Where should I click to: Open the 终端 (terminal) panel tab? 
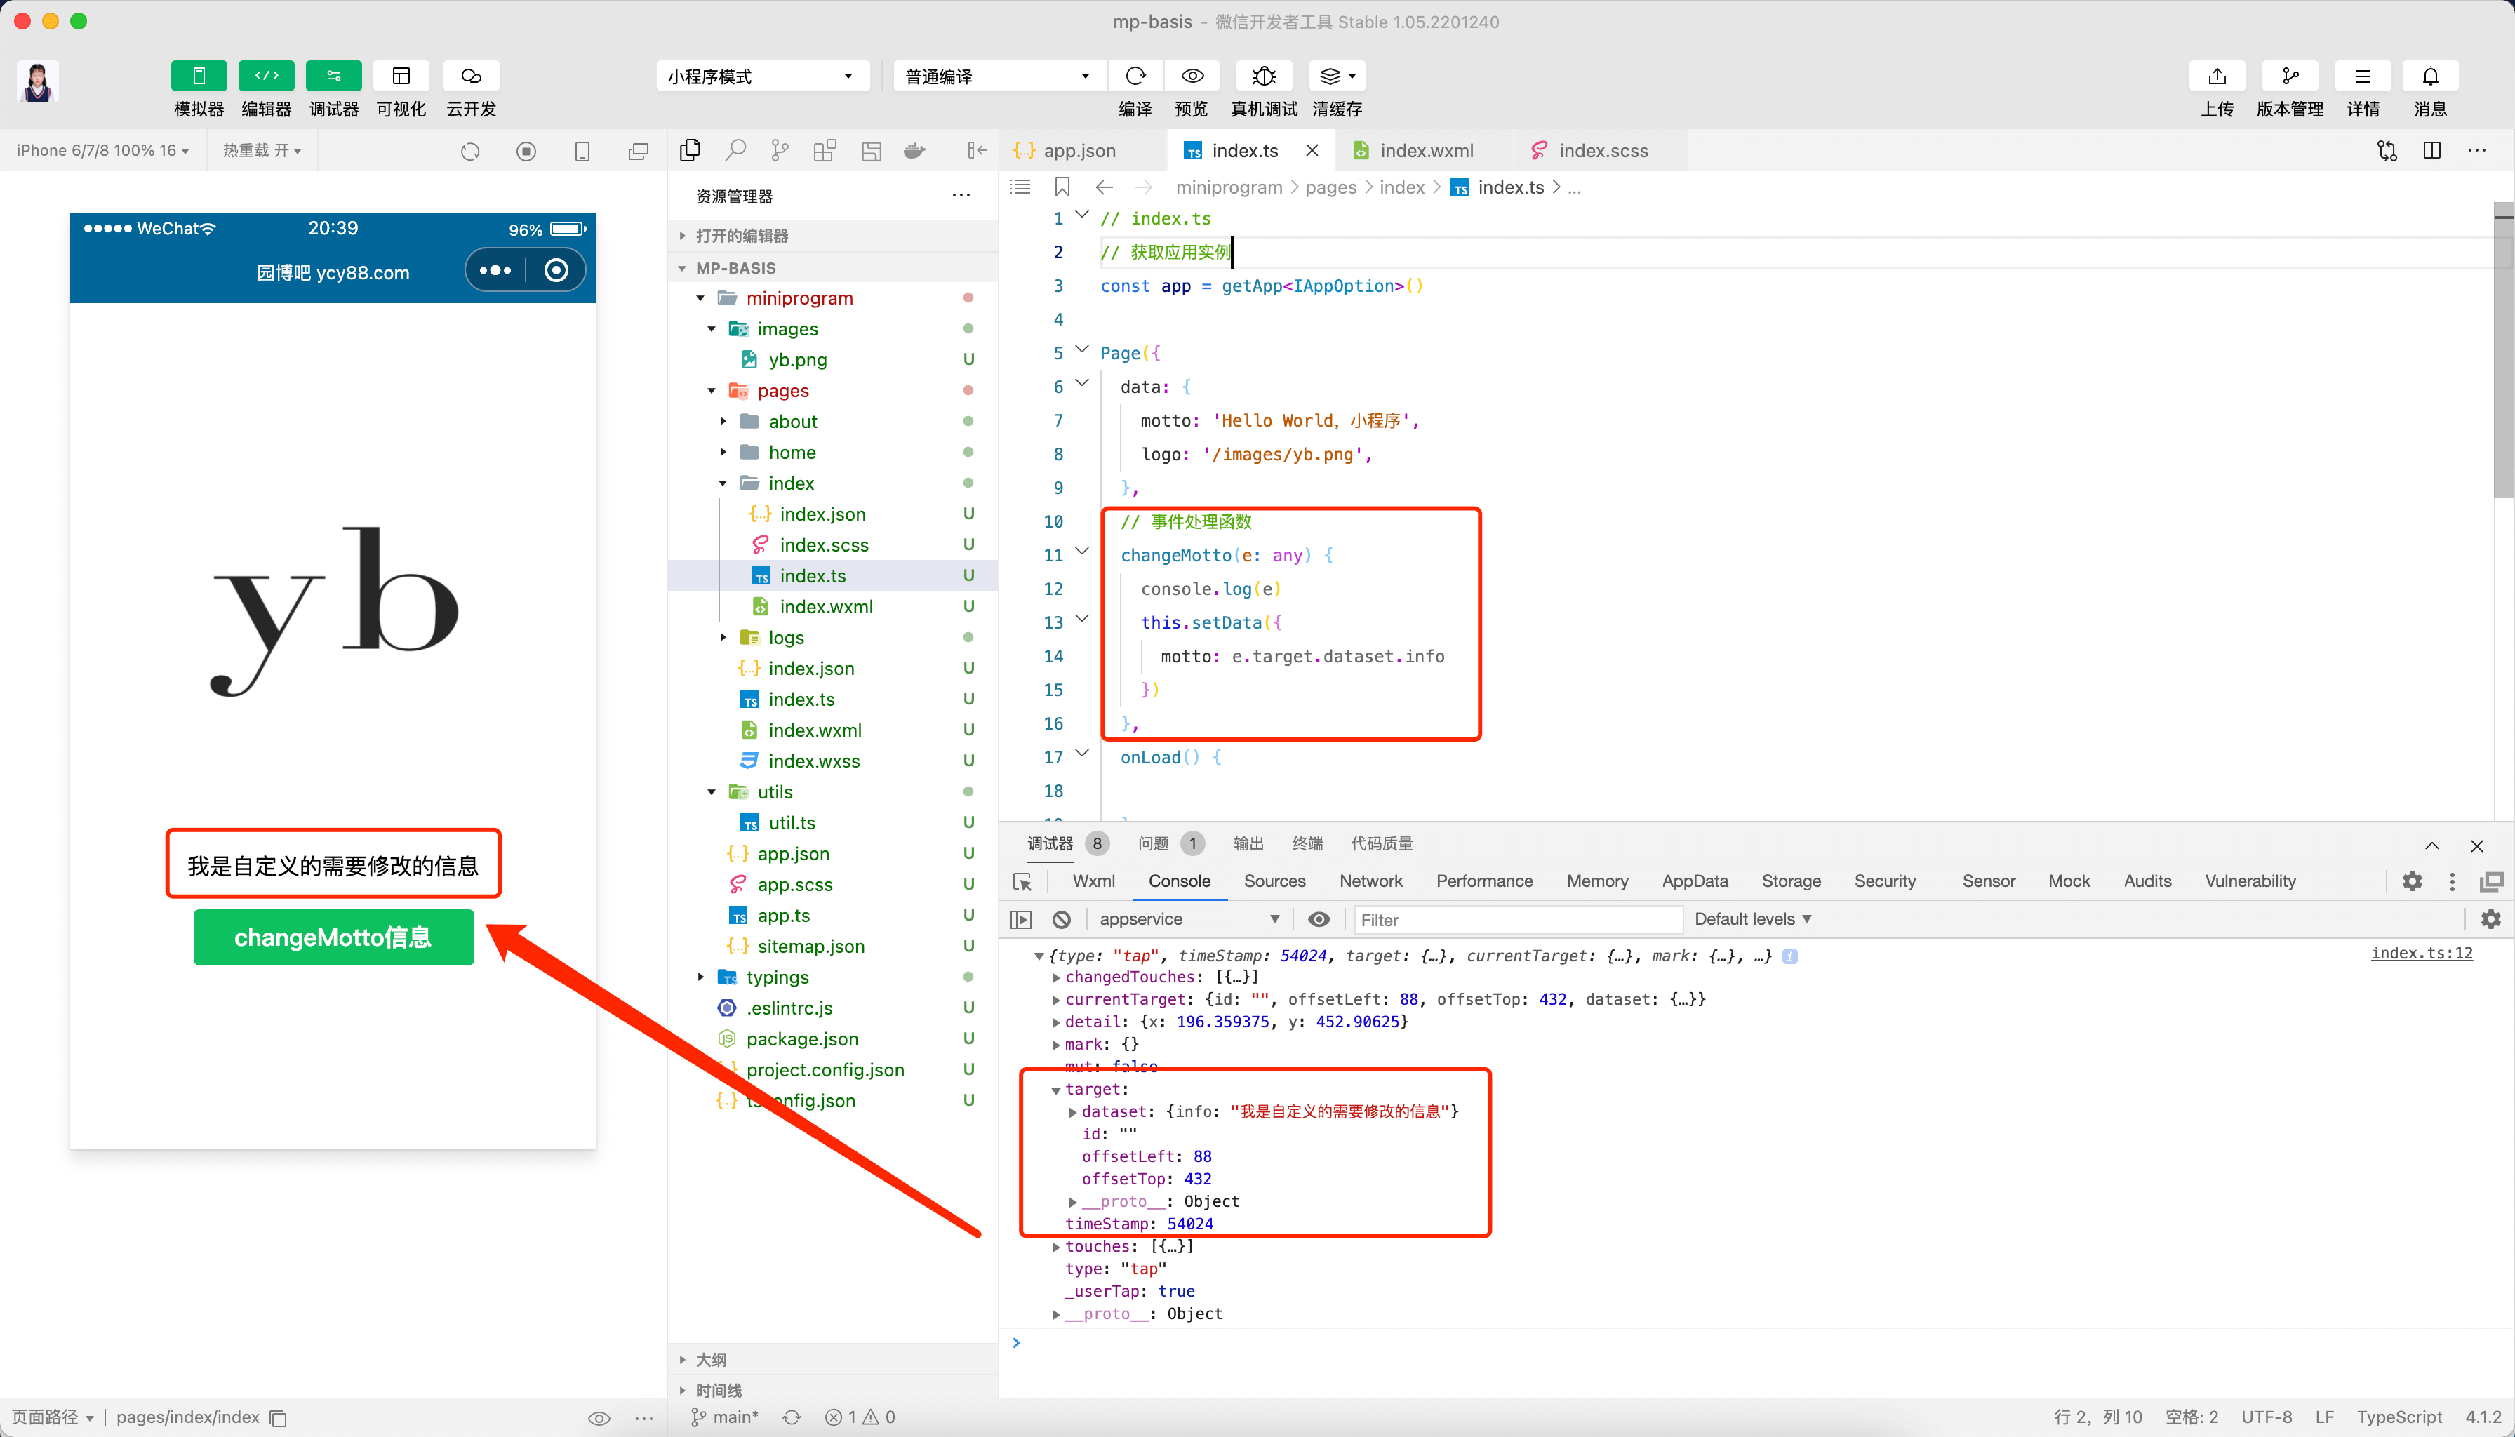[1307, 844]
